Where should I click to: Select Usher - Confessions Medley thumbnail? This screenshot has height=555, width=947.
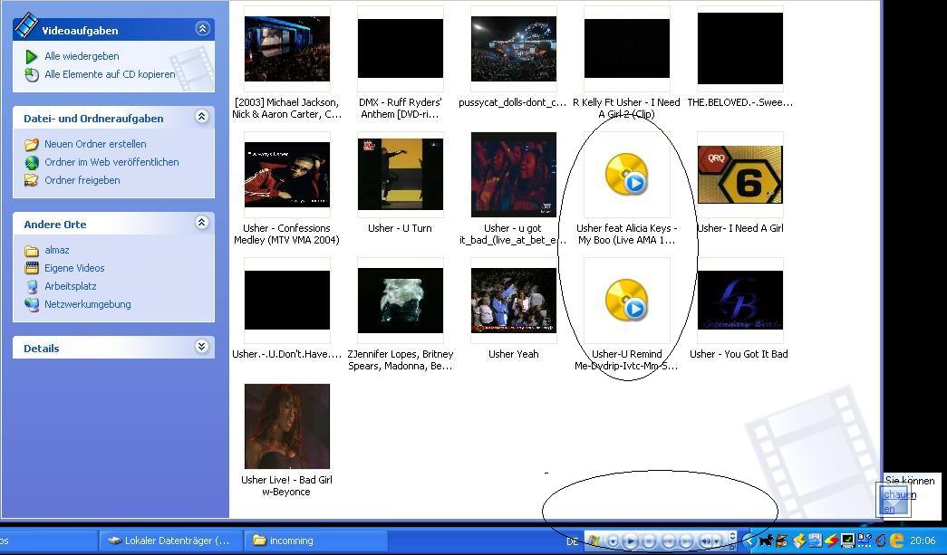point(287,175)
